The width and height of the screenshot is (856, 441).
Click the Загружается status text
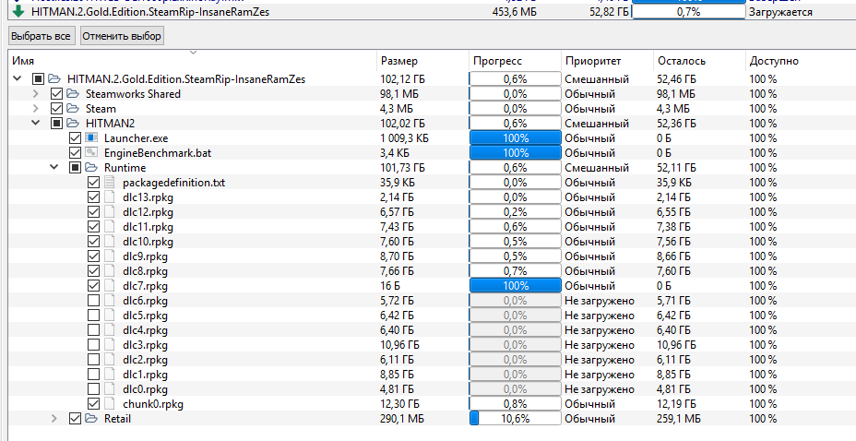pyautogui.click(x=780, y=11)
